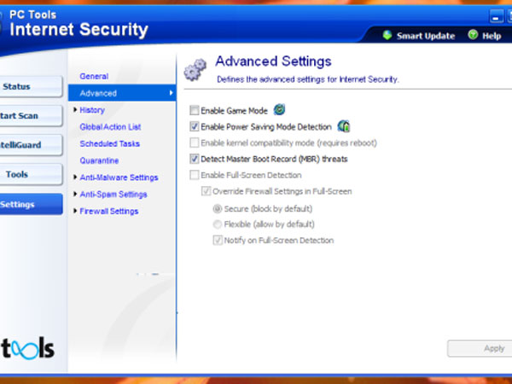Image resolution: width=512 pixels, height=384 pixels.
Task: Open the Quarantine page
Action: tap(99, 160)
